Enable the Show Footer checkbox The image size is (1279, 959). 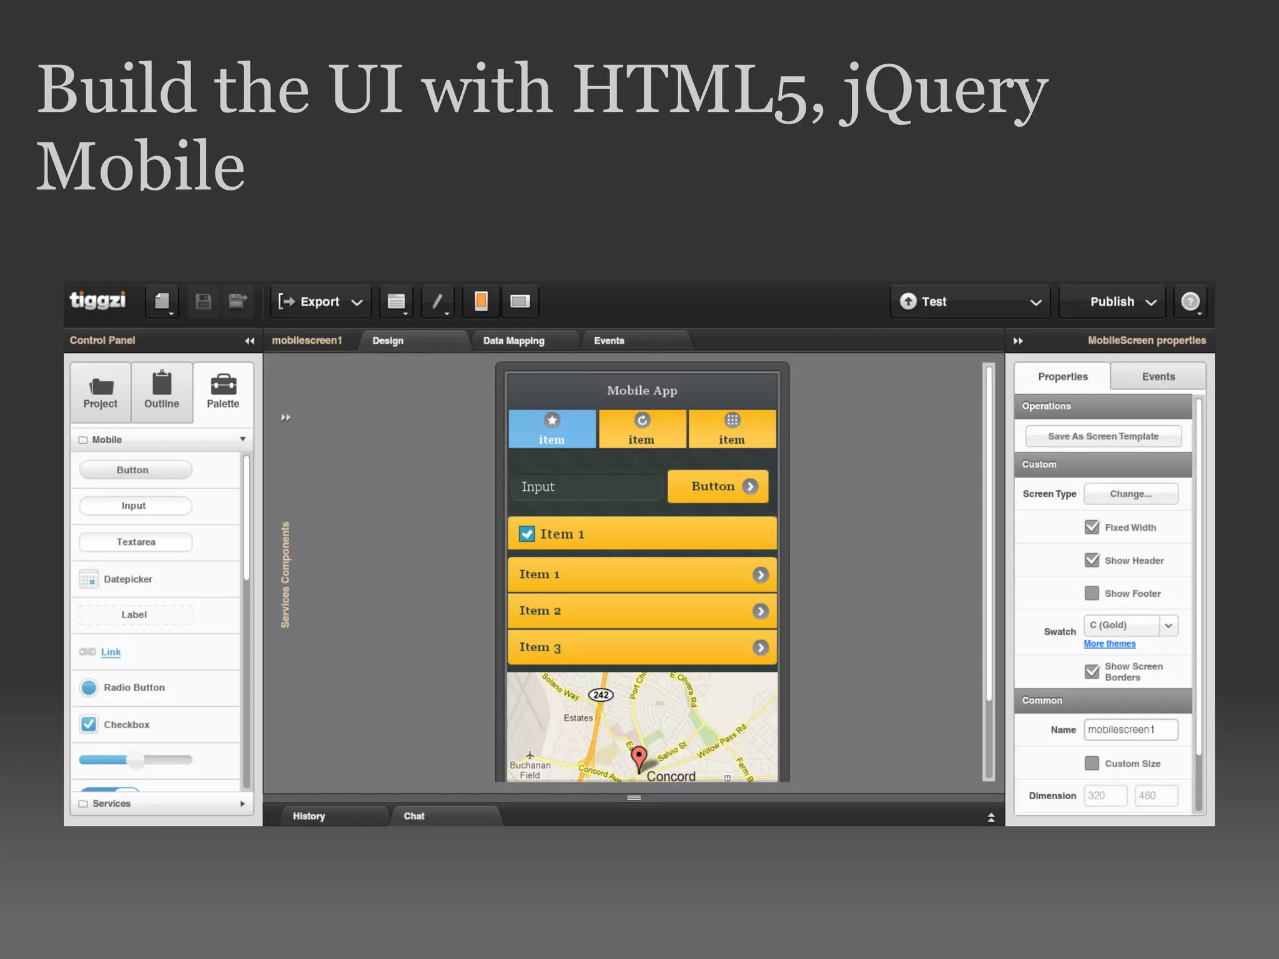tap(1092, 593)
